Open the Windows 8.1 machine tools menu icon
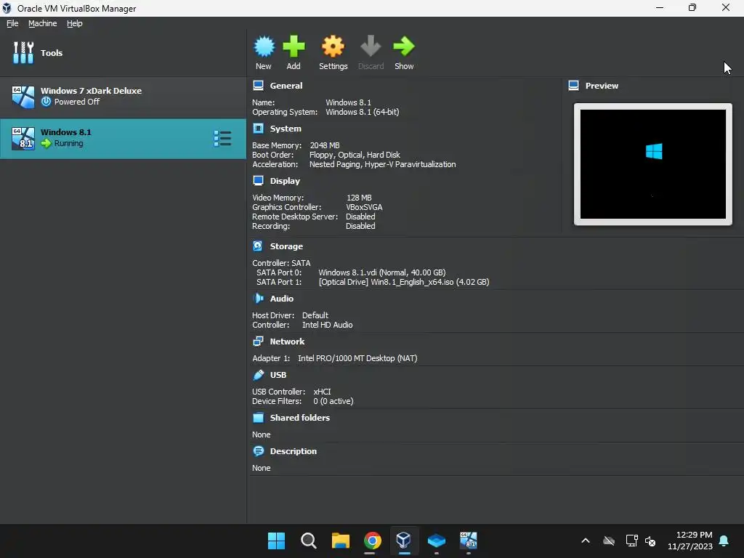744x558 pixels. [222, 139]
